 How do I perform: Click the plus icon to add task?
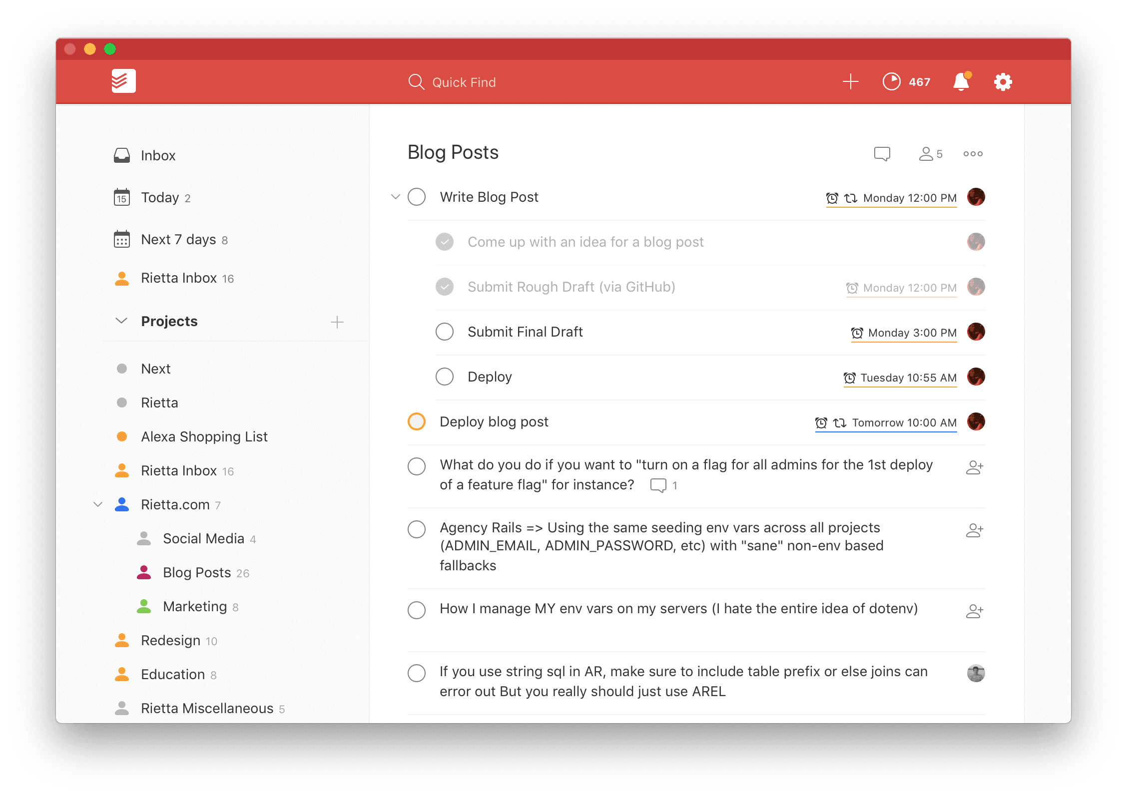(850, 81)
